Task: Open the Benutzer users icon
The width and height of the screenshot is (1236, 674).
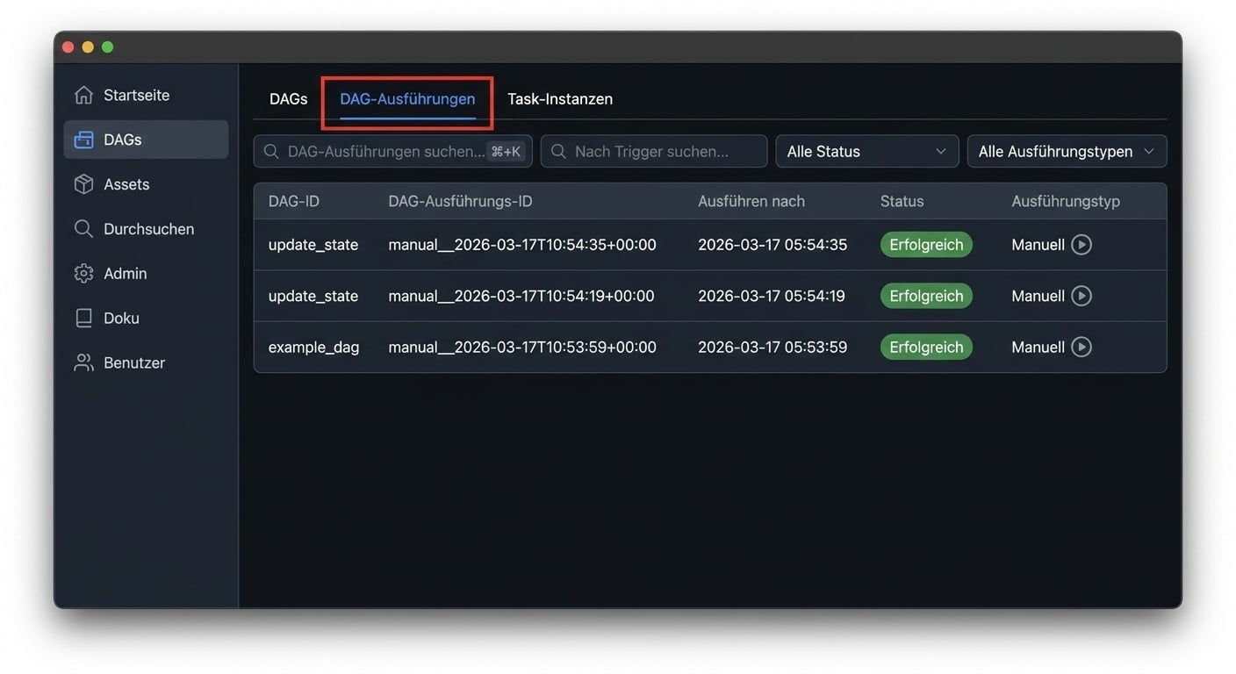Action: tap(83, 363)
